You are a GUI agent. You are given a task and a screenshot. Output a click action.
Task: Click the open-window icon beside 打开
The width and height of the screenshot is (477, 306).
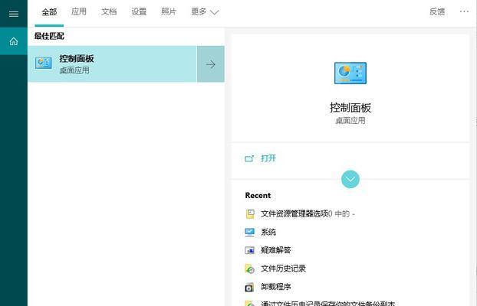249,158
